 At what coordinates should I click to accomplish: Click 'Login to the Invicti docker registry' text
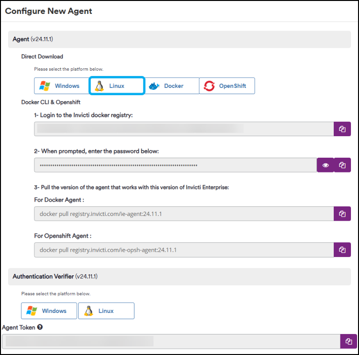(x=86, y=115)
